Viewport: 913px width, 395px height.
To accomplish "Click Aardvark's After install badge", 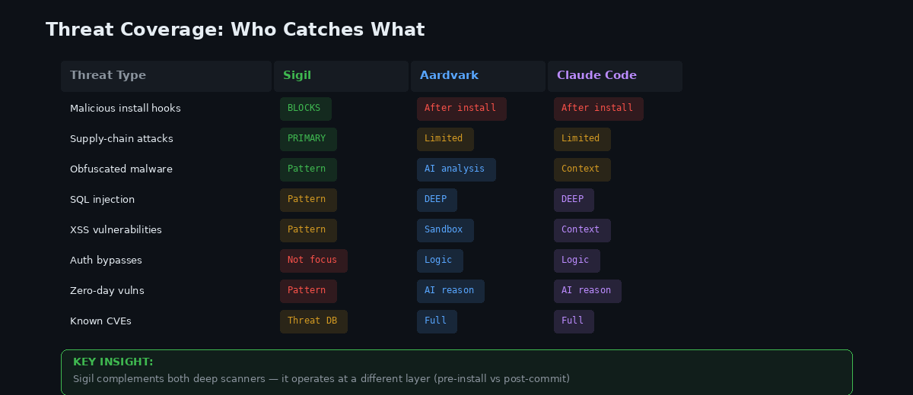I will click(460, 109).
